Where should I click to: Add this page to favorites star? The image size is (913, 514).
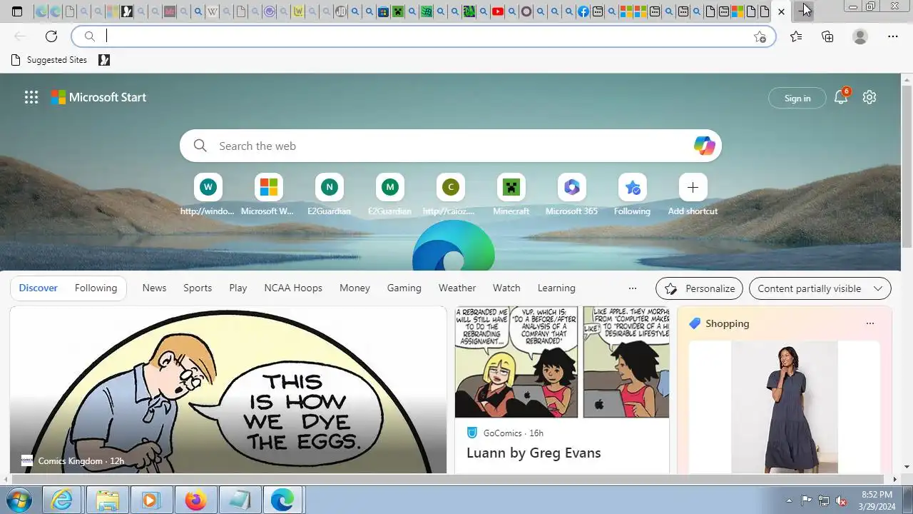(x=760, y=36)
